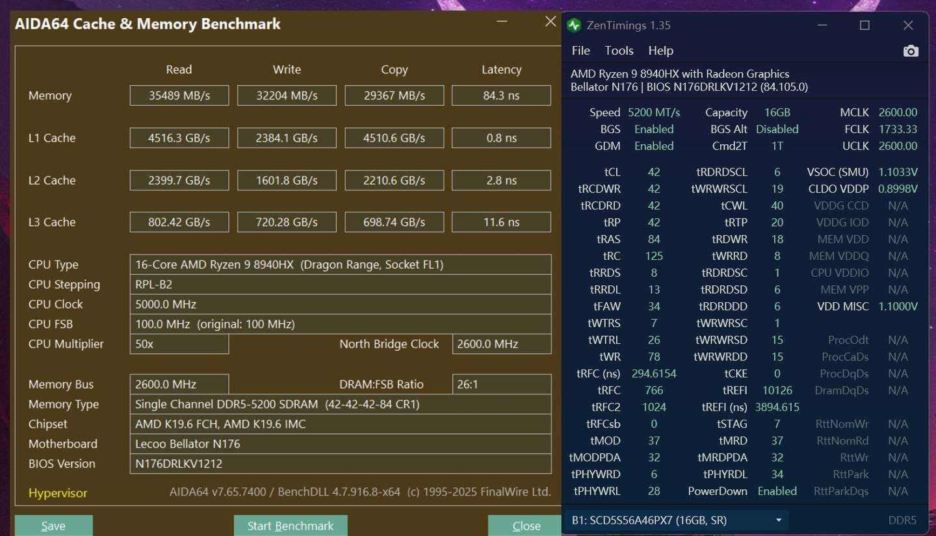Close the AIDA64 window with the X icon
Image resolution: width=936 pixels, height=536 pixels.
(x=551, y=21)
